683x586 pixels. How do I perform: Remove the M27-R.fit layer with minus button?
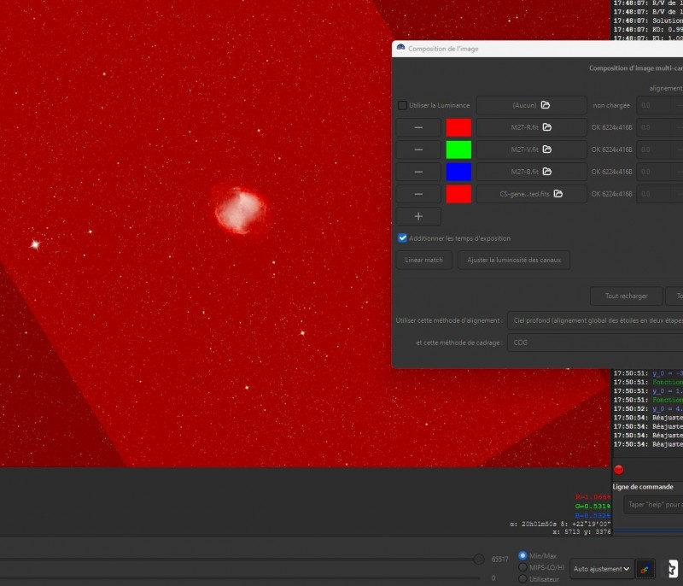tap(418, 127)
